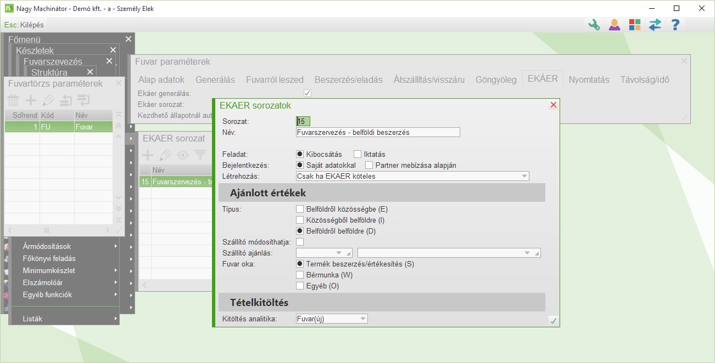Close the Fuvarszevezés panel
715x363 pixels.
click(109, 61)
